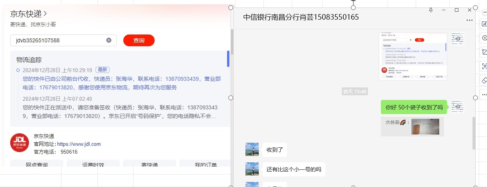Click the 网点查询 button
The height and width of the screenshot is (187, 487).
(x=36, y=164)
